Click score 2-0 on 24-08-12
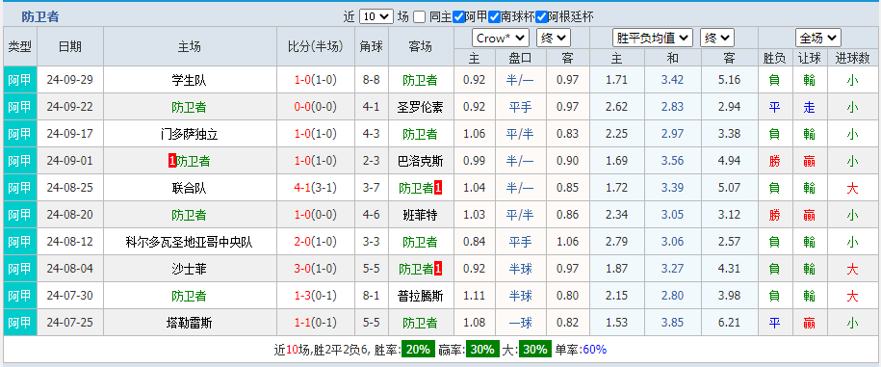 pyautogui.click(x=303, y=242)
